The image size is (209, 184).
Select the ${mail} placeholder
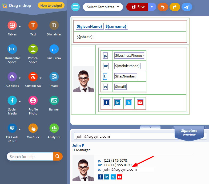[120, 87]
